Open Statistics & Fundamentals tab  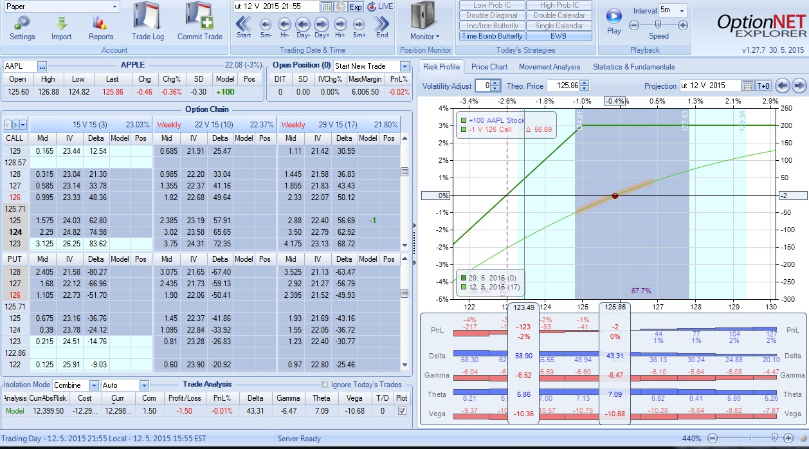click(x=633, y=67)
